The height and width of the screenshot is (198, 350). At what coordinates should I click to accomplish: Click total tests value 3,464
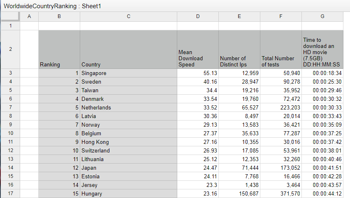(x=281, y=185)
